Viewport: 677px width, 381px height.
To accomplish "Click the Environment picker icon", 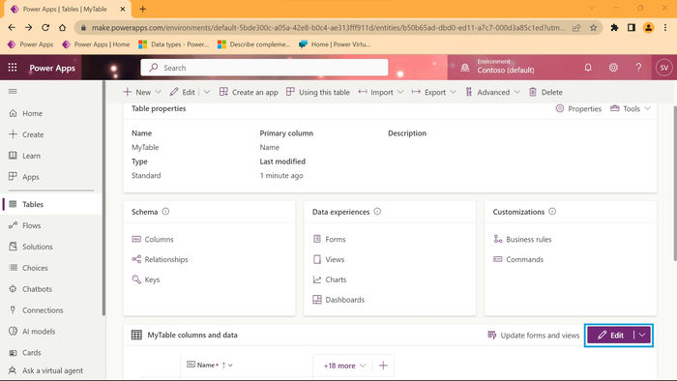I will pos(465,68).
